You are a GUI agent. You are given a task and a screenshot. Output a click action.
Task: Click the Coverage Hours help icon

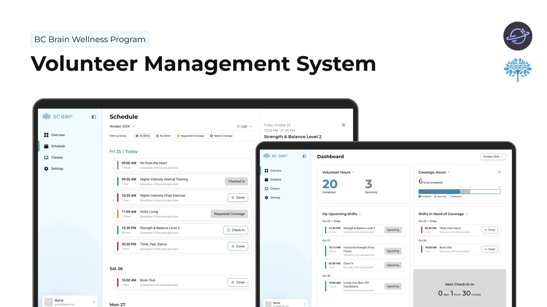click(499, 172)
